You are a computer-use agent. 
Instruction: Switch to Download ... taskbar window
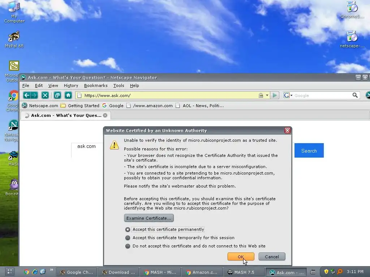[118, 272]
